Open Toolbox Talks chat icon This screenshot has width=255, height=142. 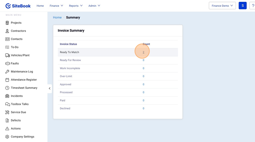[7, 104]
